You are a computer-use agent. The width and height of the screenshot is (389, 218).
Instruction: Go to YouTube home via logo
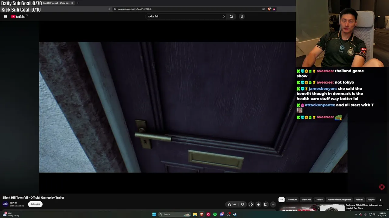[x=19, y=17]
